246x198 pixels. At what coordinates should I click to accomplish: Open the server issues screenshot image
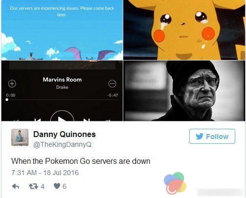(62, 30)
